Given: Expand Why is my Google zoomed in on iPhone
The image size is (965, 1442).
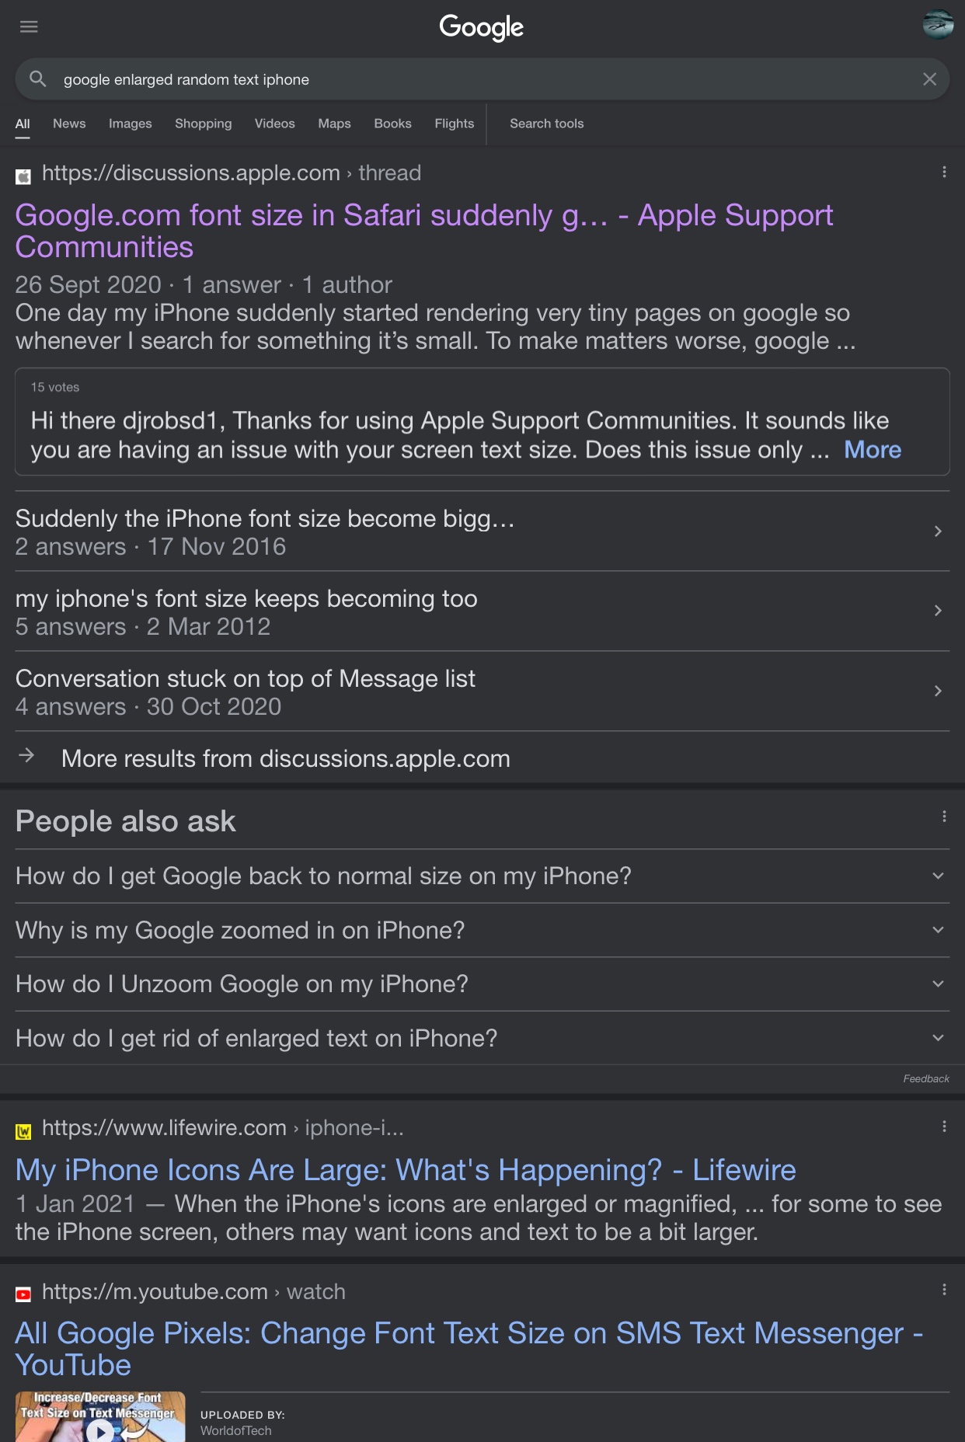Looking at the screenshot, I should coord(482,930).
